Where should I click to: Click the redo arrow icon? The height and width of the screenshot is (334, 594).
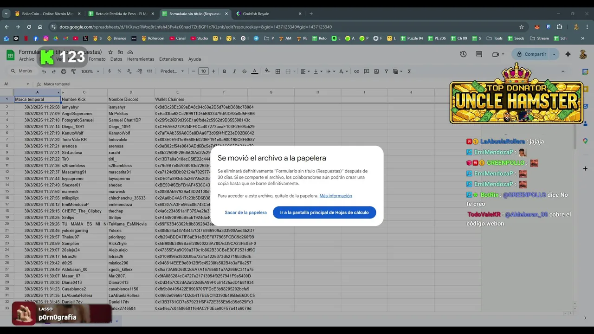53,71
